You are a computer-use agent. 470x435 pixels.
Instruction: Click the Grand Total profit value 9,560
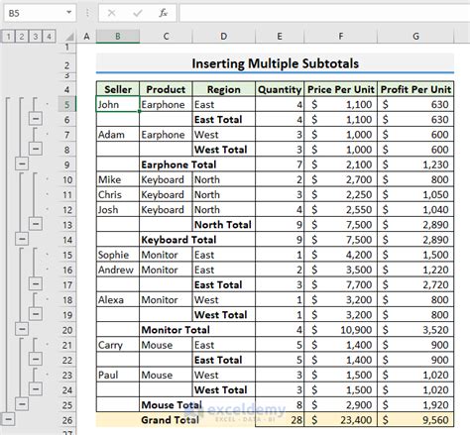click(x=415, y=420)
